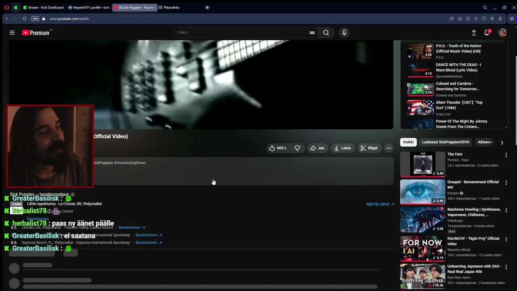This screenshot has width=517, height=291.
Task: Select the Ladannut SickPuppiesVEVO chip
Action: point(446,142)
